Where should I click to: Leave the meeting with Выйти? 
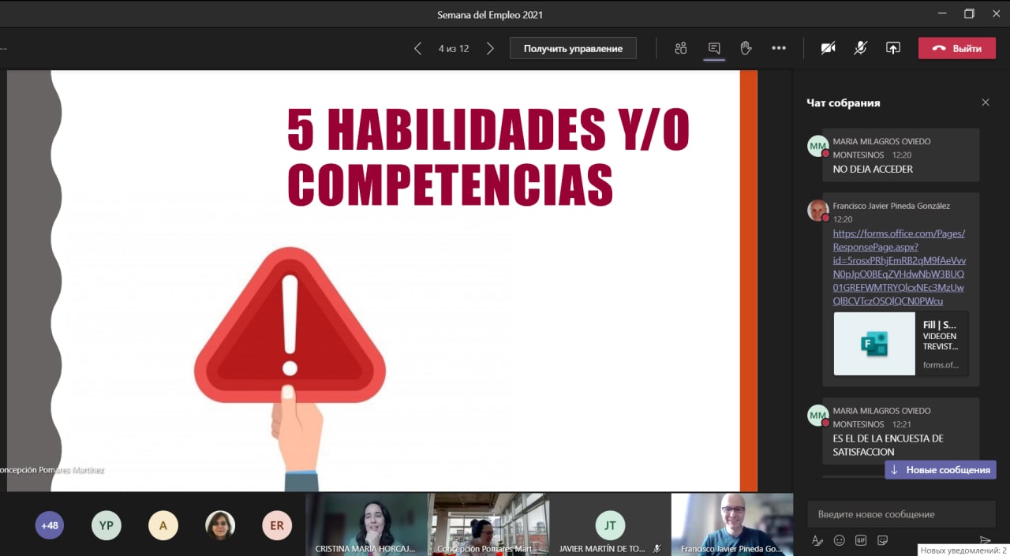(x=957, y=48)
